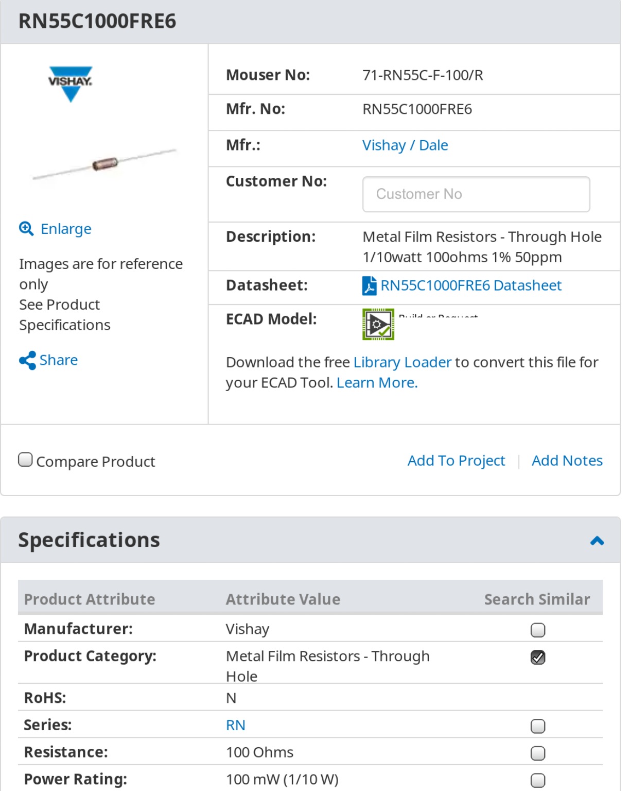Tick the Power Rating search similar checkbox
The image size is (630, 791).
click(538, 780)
